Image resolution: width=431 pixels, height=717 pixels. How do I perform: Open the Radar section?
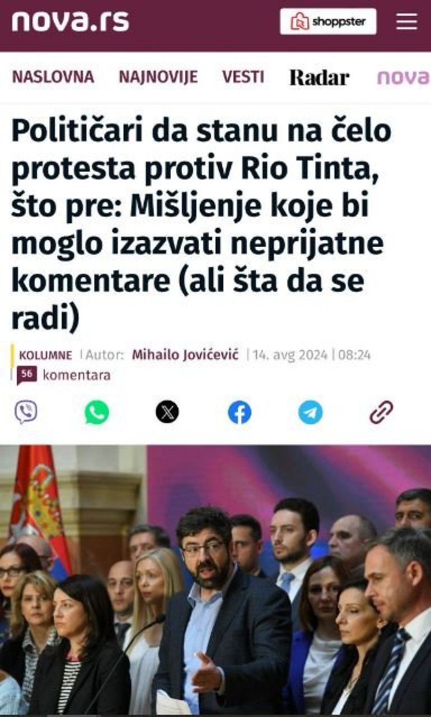(x=319, y=78)
